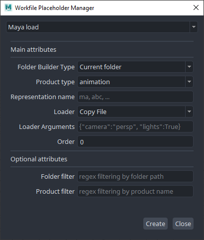Click the Main attributes section header
This screenshot has height=240, width=204.
click(x=33, y=49)
